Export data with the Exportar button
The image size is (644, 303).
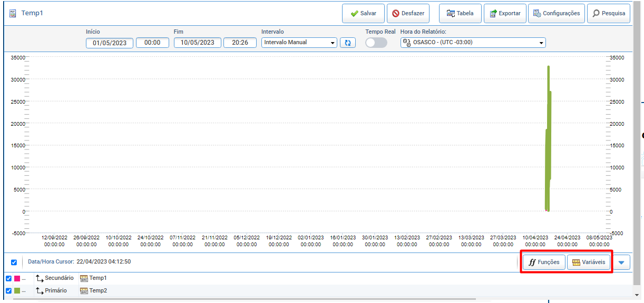[x=505, y=14]
